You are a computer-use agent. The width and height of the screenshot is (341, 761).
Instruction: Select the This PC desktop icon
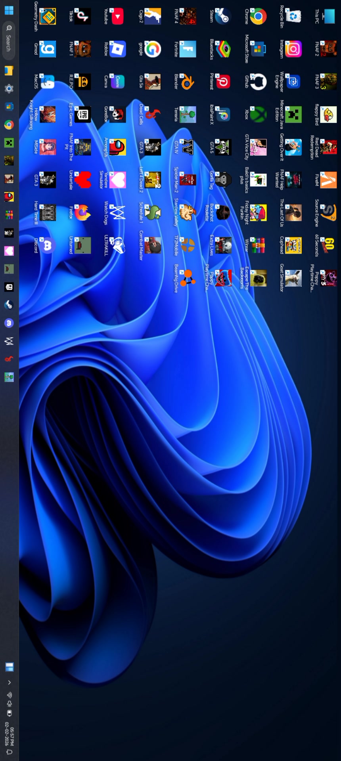pos(328,16)
